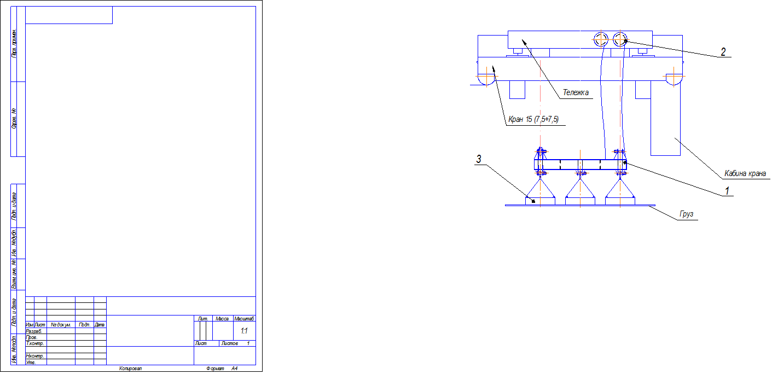Select the 'Разраб.' row label

(x=34, y=331)
